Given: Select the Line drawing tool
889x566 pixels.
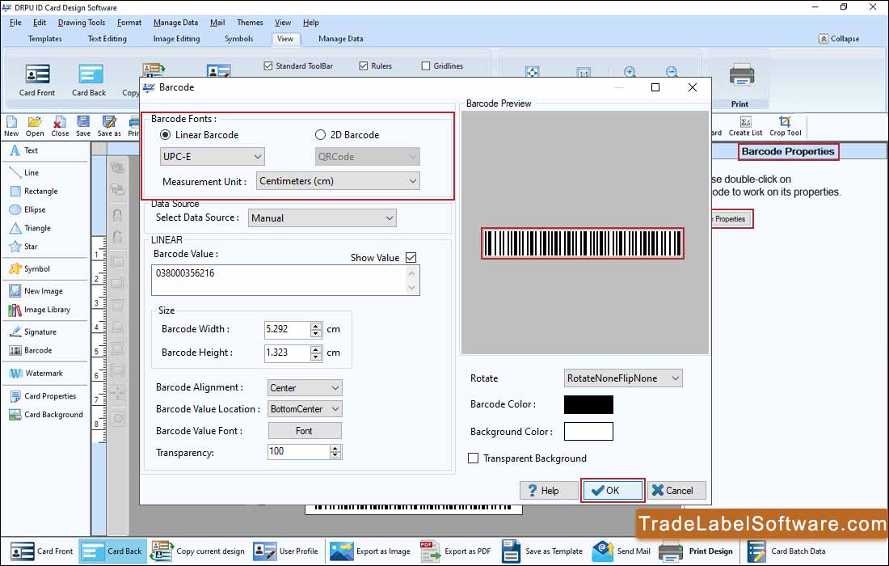Looking at the screenshot, I should 23,172.
